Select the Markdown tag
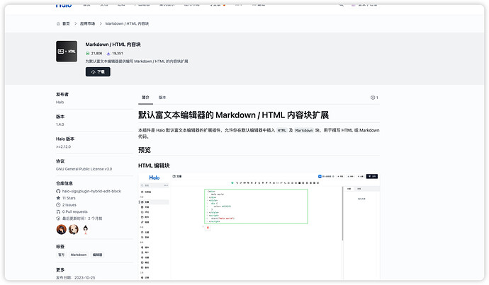The width and height of the screenshot is (489, 285). (78, 255)
